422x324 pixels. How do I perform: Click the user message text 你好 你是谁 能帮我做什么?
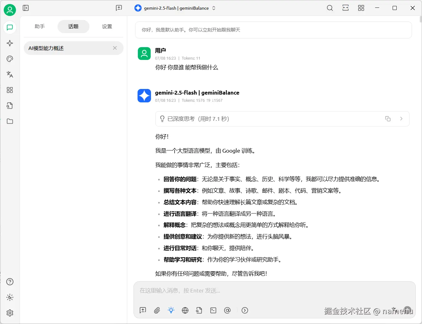pos(187,67)
